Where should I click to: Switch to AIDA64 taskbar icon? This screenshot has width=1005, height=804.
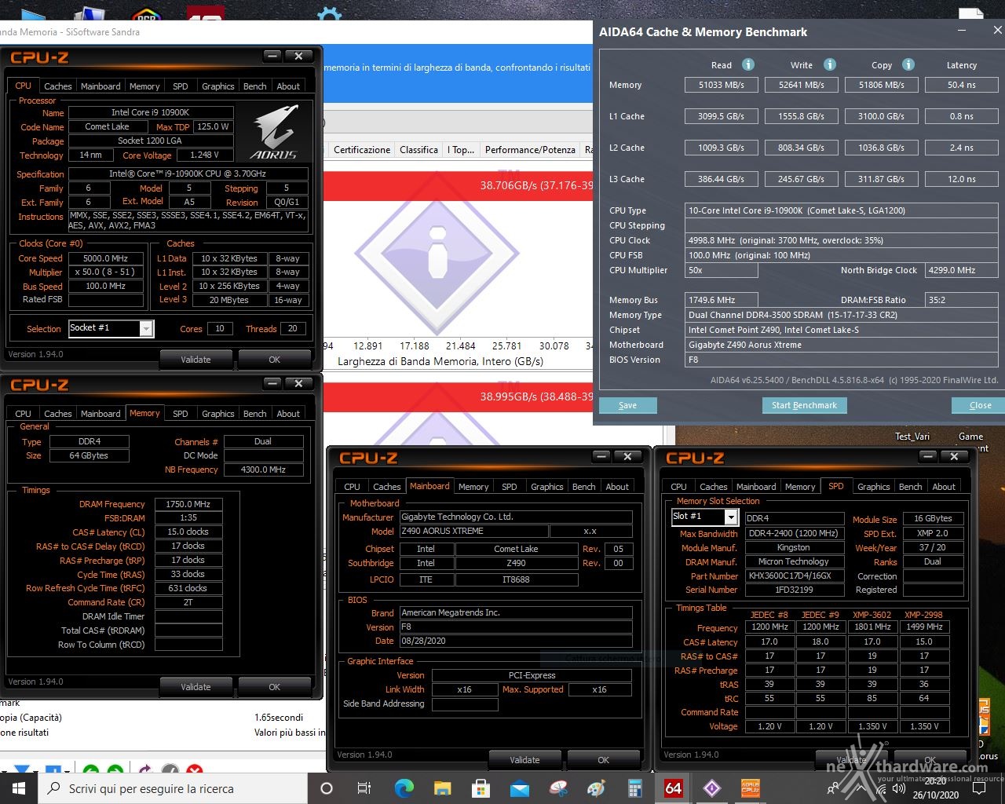click(673, 788)
